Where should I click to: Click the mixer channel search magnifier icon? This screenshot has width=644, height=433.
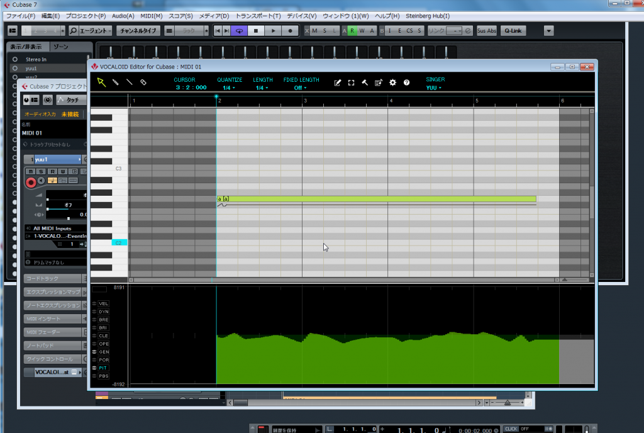coord(73,31)
